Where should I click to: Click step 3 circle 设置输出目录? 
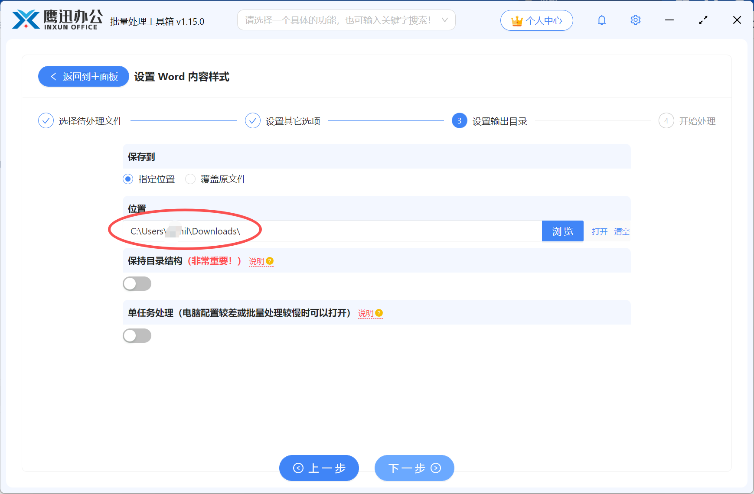pyautogui.click(x=460, y=121)
